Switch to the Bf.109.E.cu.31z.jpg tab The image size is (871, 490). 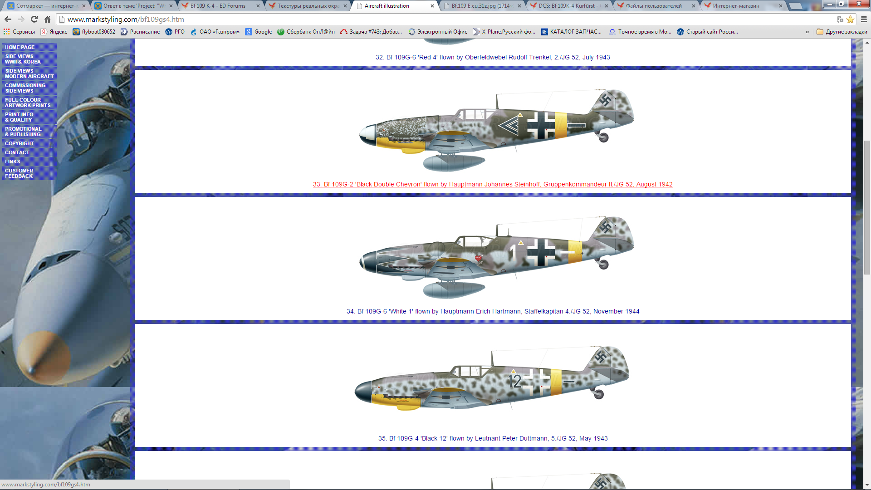481,6
